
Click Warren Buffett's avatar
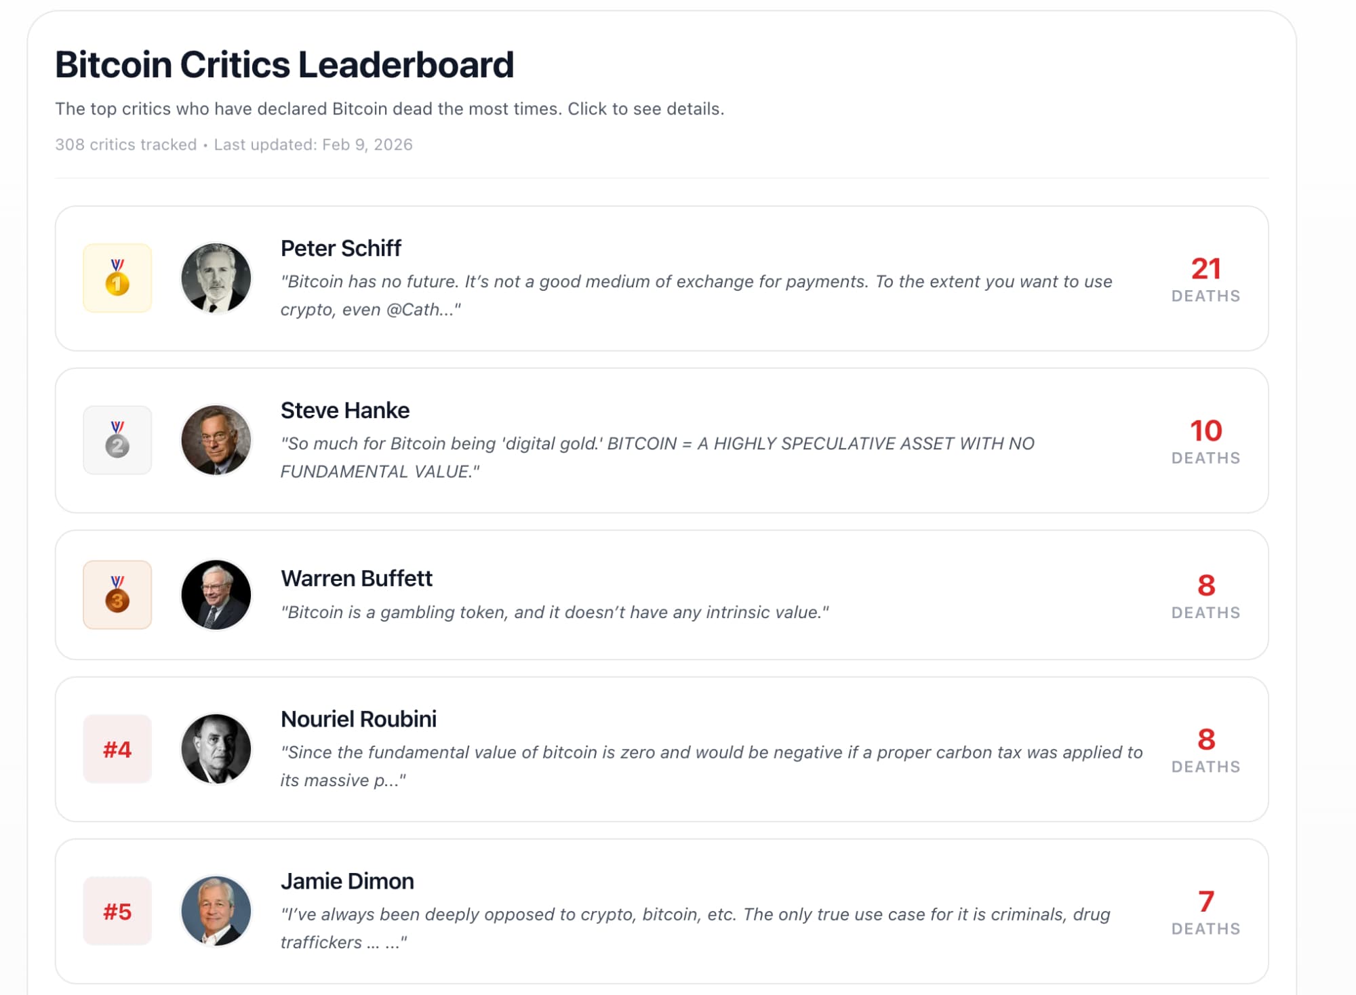(216, 594)
